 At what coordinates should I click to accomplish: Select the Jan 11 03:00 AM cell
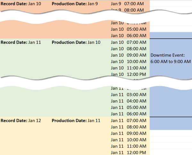(129, 95)
